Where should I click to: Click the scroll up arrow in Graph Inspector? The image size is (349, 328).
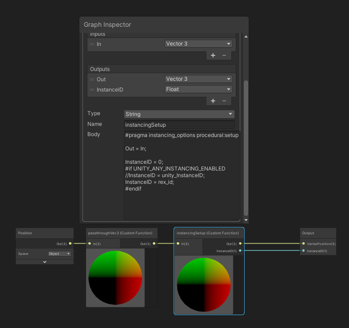point(246,37)
